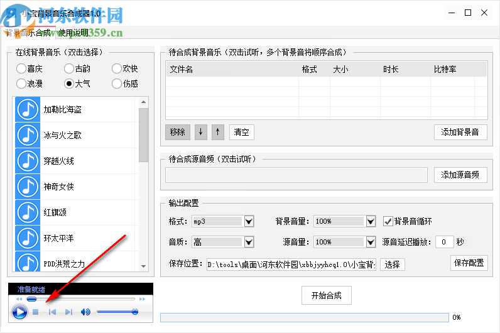Click the 比特率 column header
The width and height of the screenshot is (500, 333).
click(452, 69)
